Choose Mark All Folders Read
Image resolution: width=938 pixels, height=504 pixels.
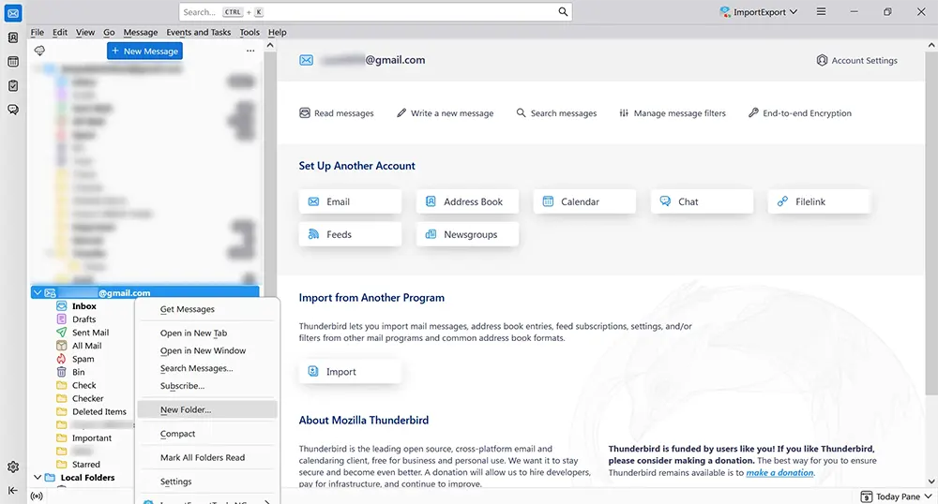207,457
